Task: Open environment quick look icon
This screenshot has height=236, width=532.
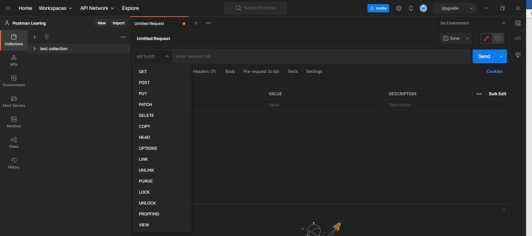Action: click(x=518, y=23)
